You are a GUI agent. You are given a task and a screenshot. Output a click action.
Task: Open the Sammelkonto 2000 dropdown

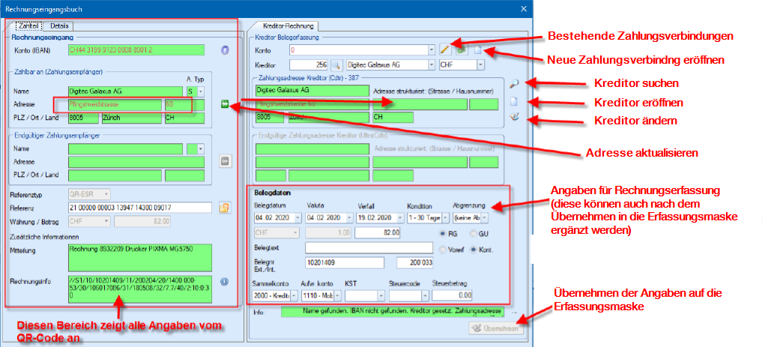pyautogui.click(x=294, y=296)
